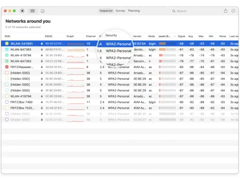This screenshot has width=240, height=180.
Task: Click the level bar in FRITZ!Repeater row
Action: 167,67
